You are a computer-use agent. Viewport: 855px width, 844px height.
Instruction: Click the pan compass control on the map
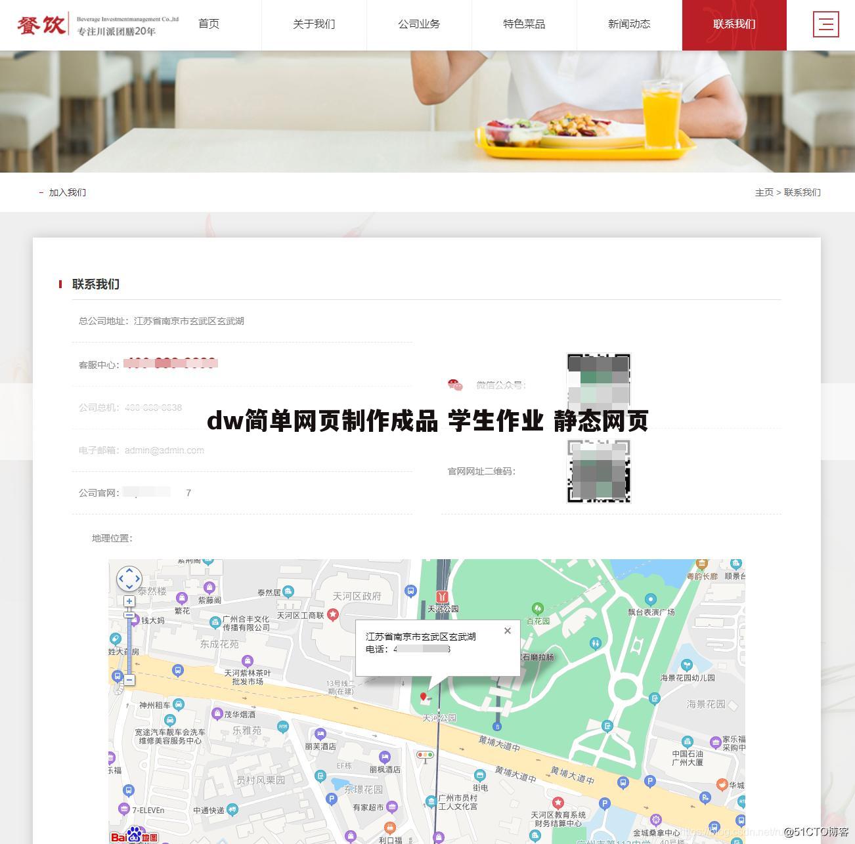(129, 579)
